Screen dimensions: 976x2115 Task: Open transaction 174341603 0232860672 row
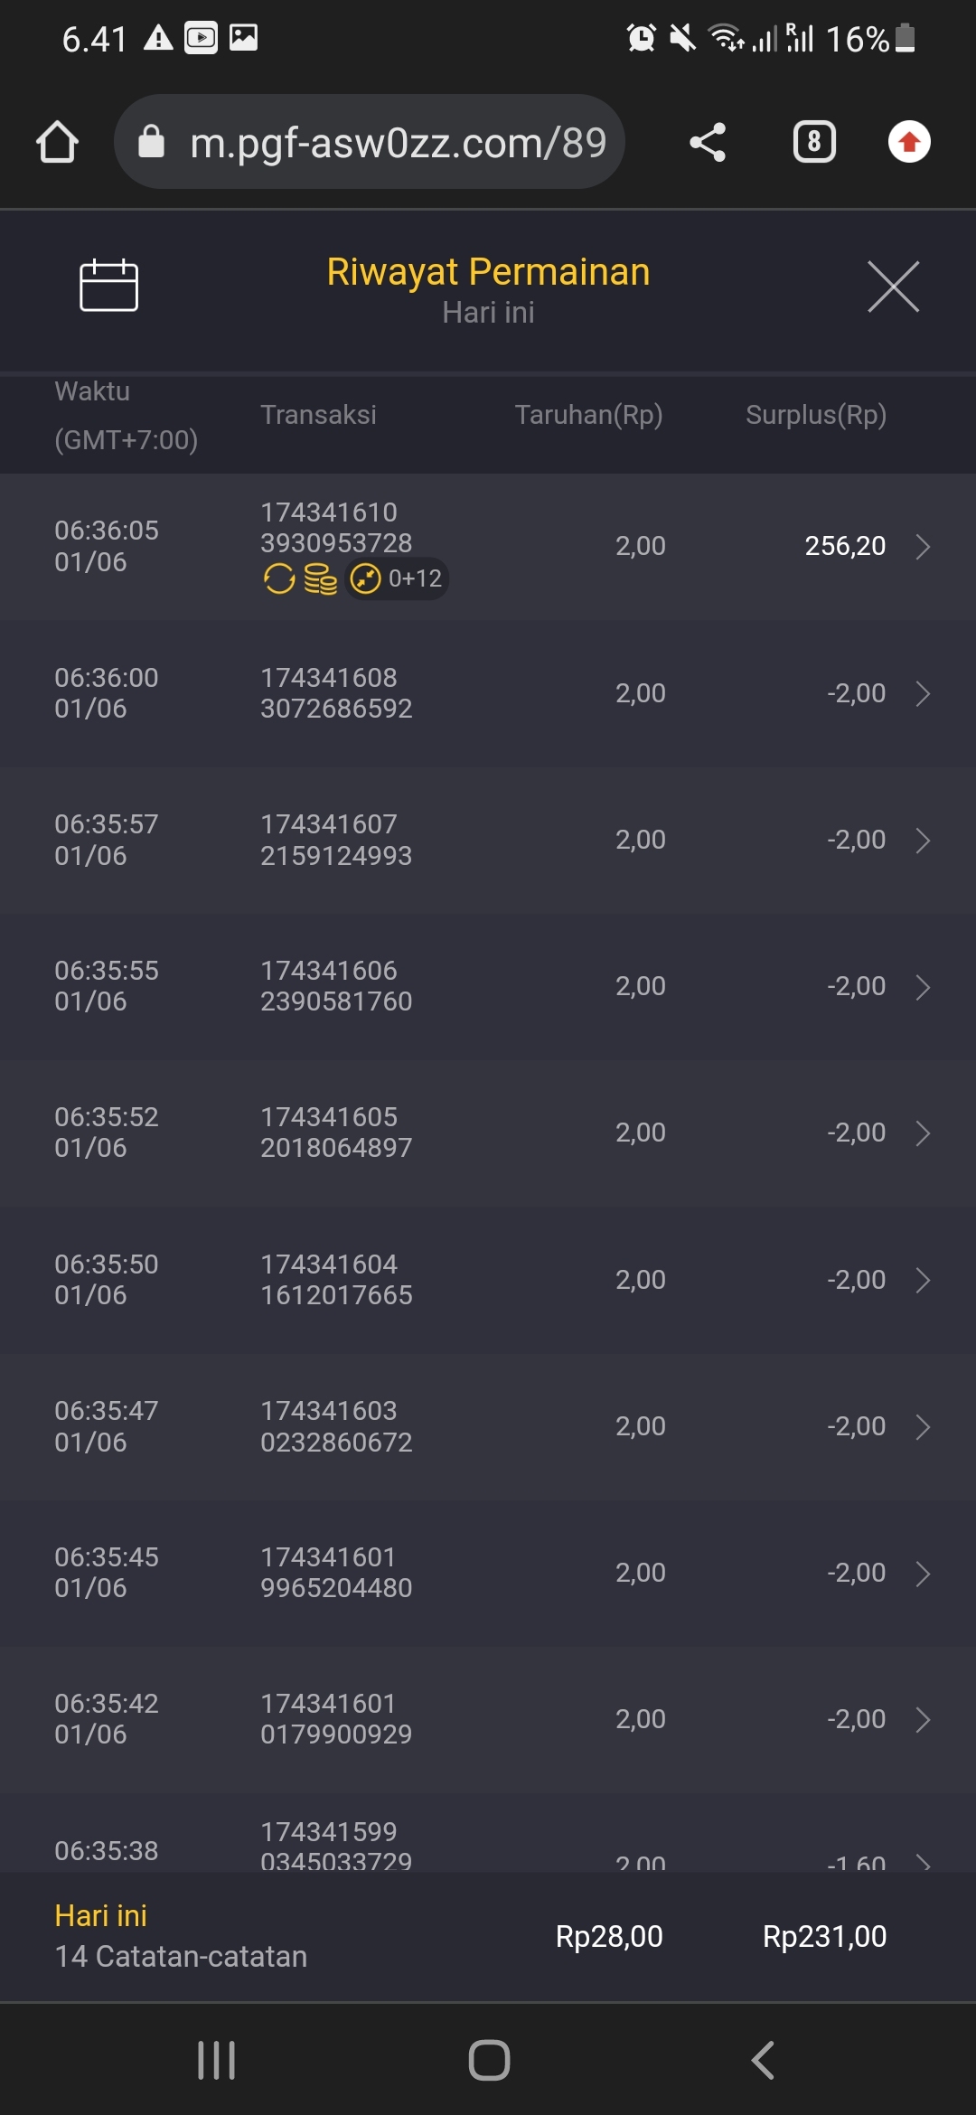tap(336, 1426)
